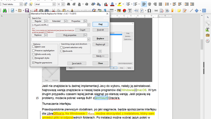This screenshot has width=211, height=119.
Task: Follow the macOS hyperlink in document
Action: [142, 90]
